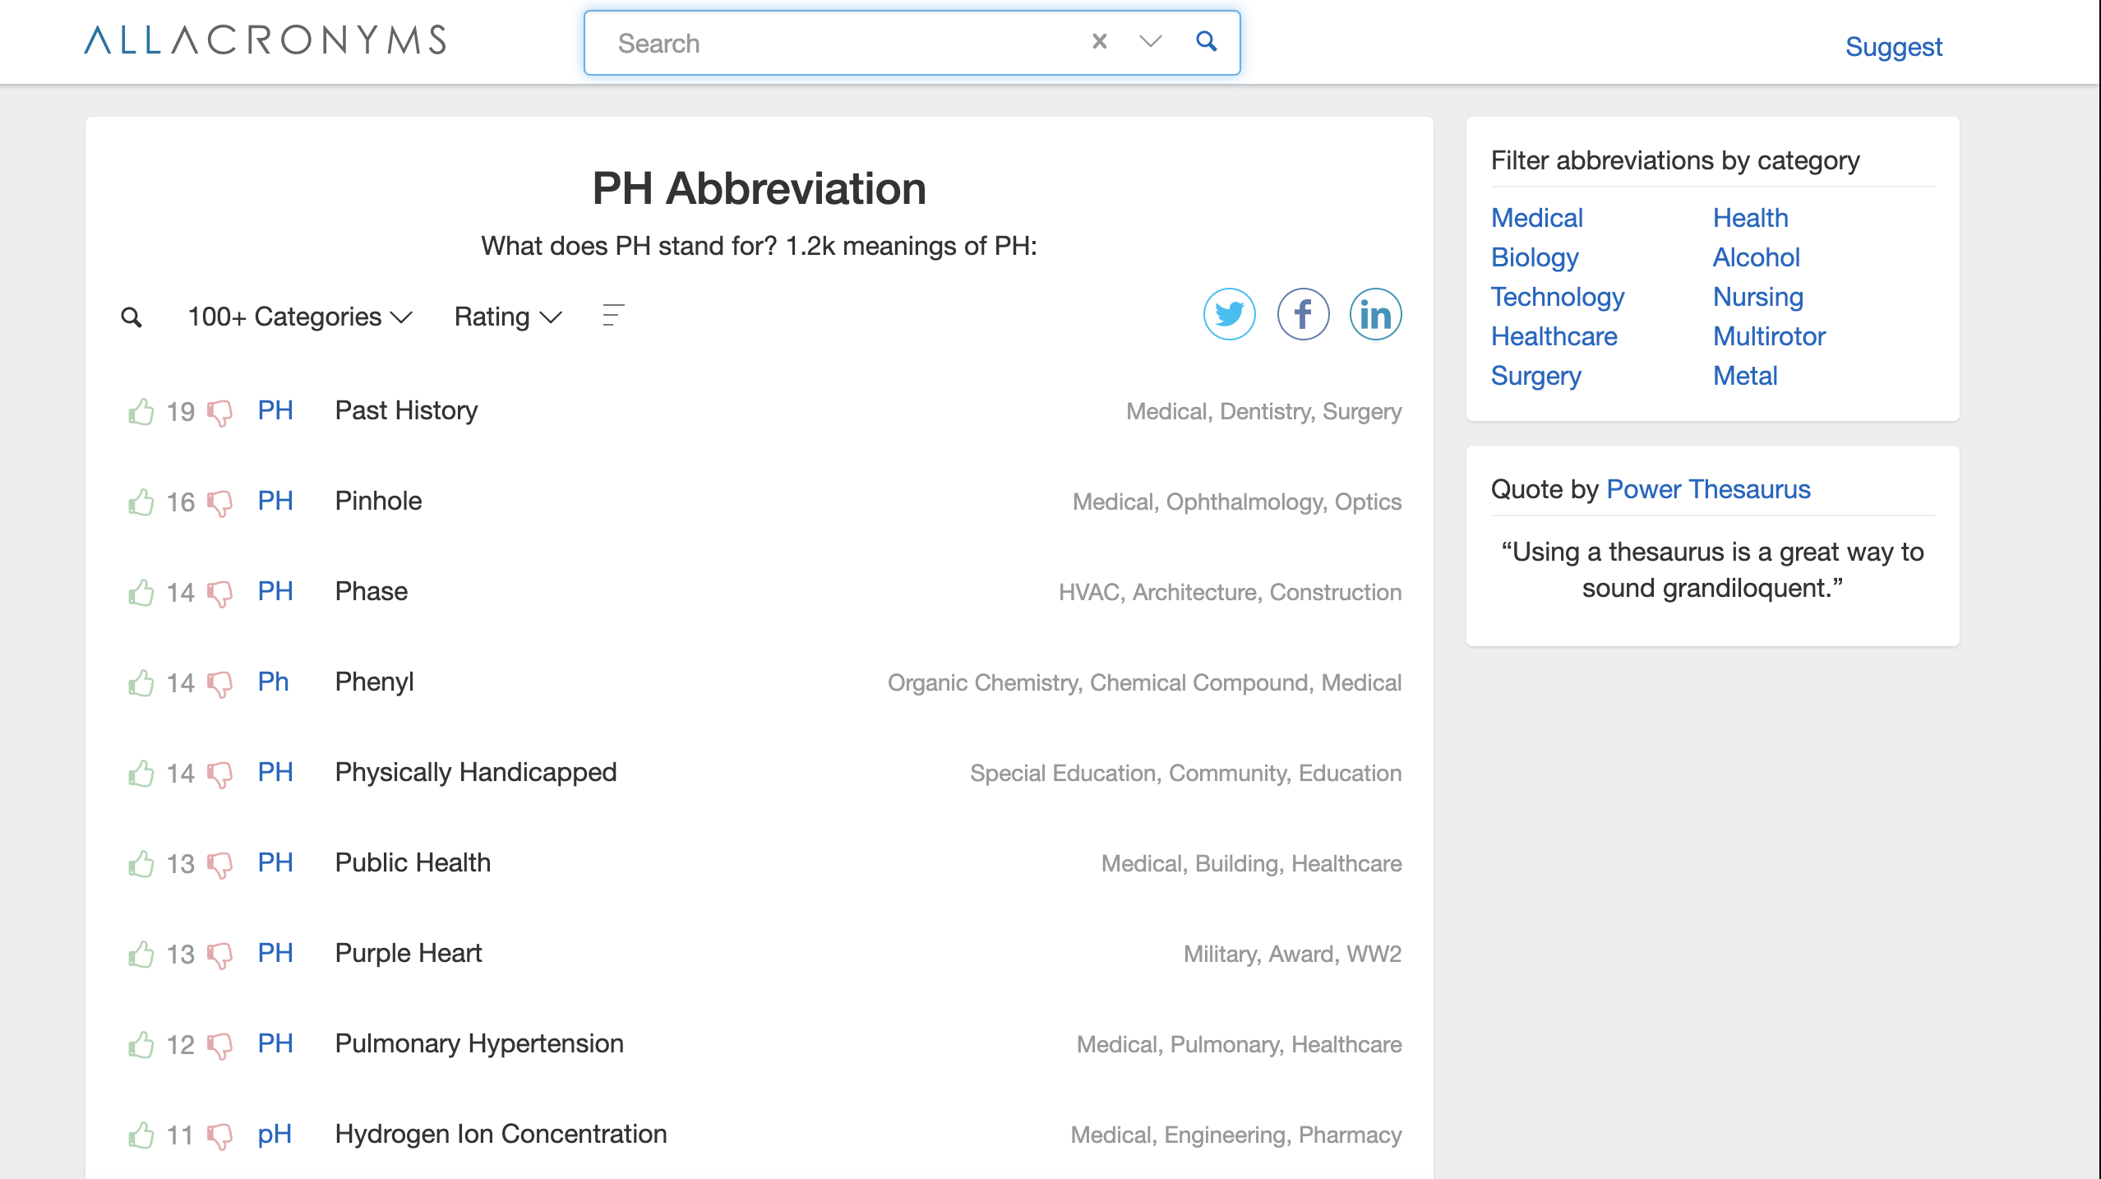
Task: Give a thumbs up to Purple Heart
Action: (x=141, y=954)
